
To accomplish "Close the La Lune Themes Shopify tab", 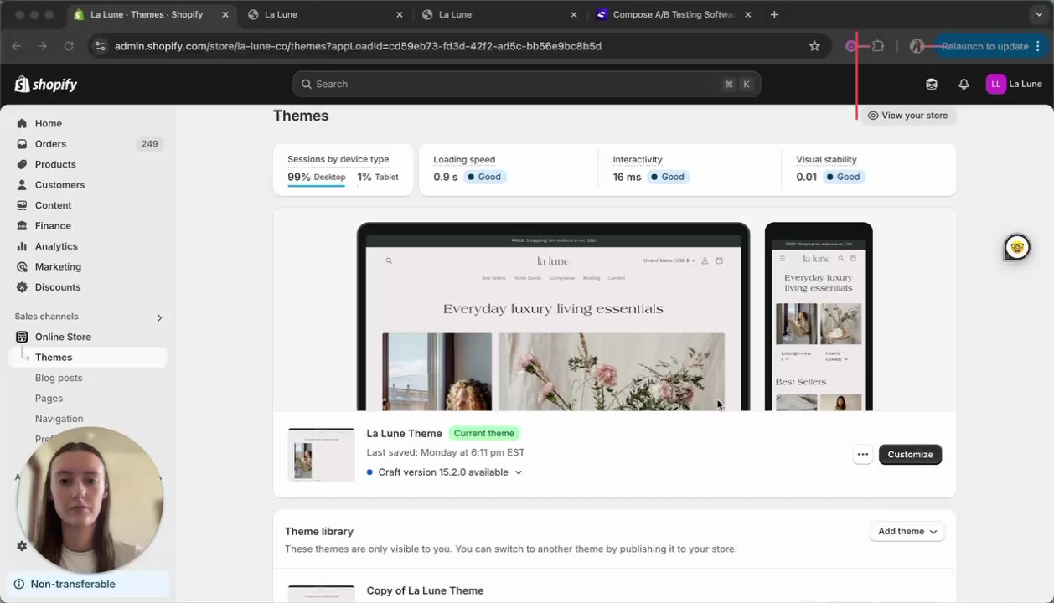I will pos(225,15).
